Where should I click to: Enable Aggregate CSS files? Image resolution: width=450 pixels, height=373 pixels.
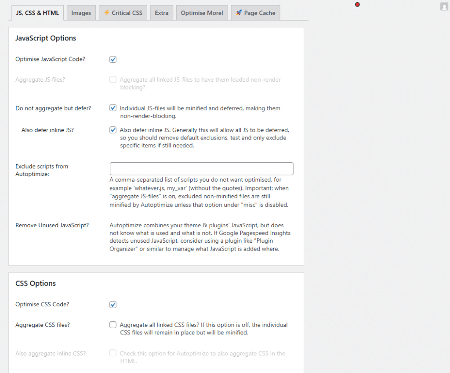point(113,325)
